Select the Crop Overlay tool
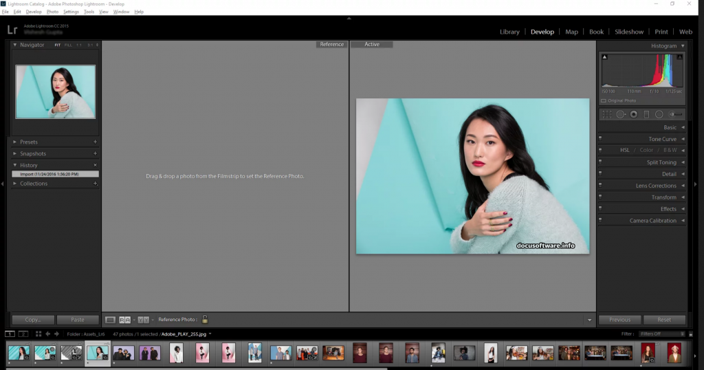The width and height of the screenshot is (704, 370). (x=607, y=114)
